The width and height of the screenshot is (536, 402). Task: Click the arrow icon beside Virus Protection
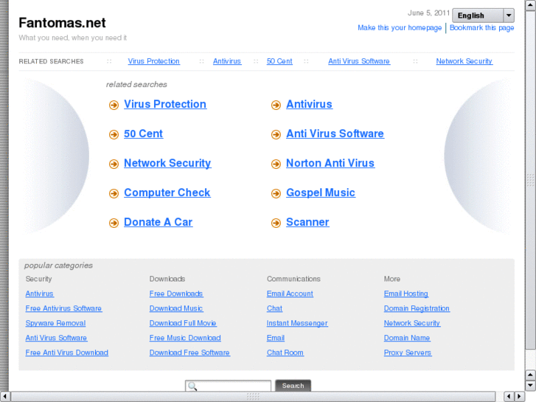pos(114,105)
